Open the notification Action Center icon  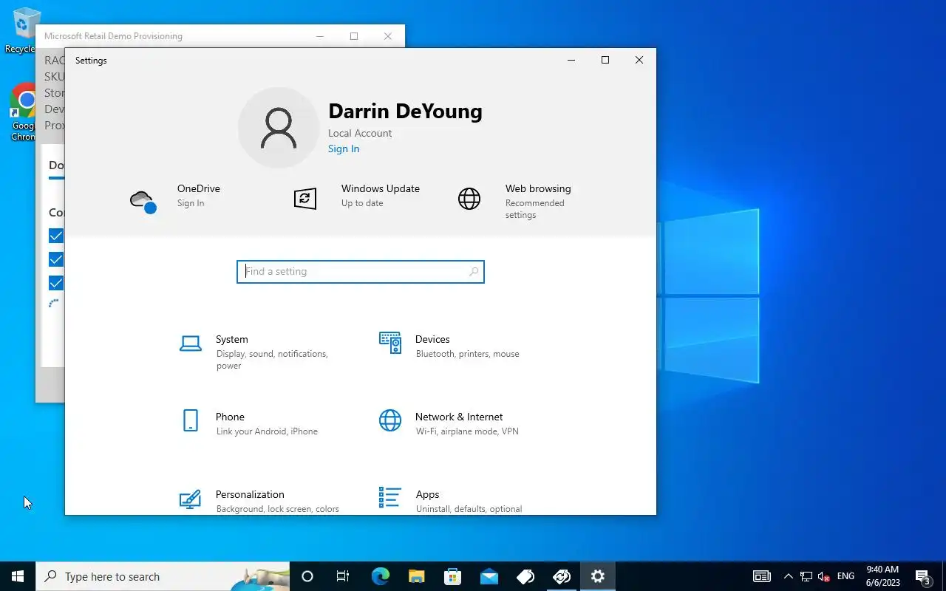(923, 576)
